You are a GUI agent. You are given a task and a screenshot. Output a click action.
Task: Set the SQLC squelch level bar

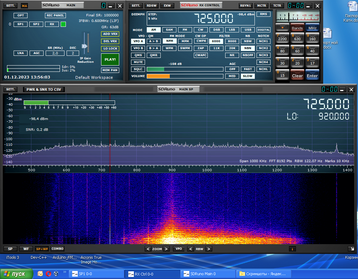(x=185, y=69)
